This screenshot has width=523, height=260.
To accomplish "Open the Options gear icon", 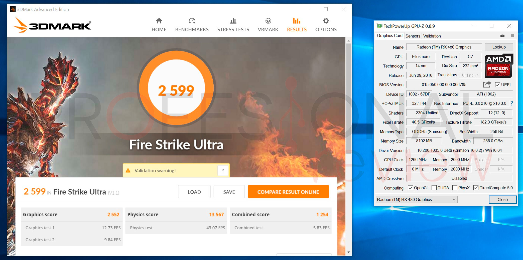I will (x=326, y=21).
